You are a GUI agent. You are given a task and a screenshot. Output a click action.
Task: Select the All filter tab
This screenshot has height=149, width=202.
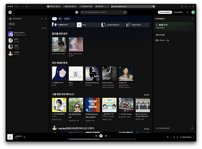[54, 19]
